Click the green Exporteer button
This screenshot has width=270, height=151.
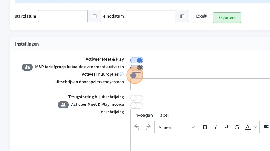[x=227, y=18]
